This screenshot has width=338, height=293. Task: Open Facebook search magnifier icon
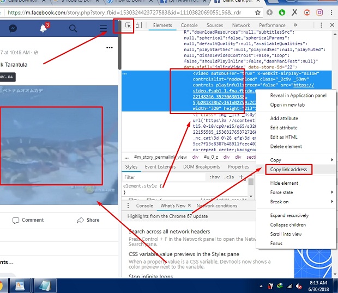pos(73,28)
